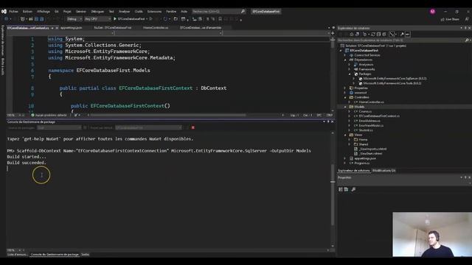Click Collapse All in Solution Explorer toolbar

(378, 35)
